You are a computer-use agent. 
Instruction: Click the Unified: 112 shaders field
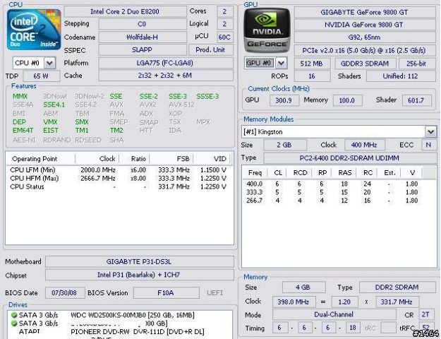(x=400, y=76)
